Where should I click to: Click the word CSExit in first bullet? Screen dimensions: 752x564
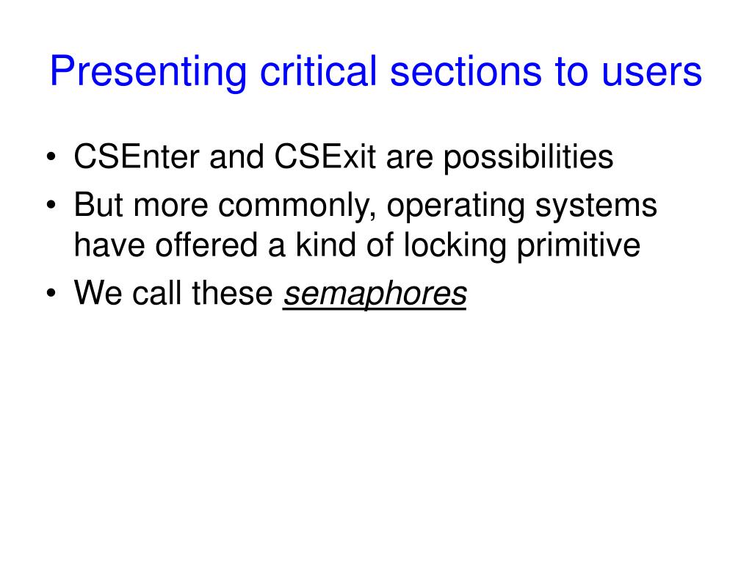325,157
